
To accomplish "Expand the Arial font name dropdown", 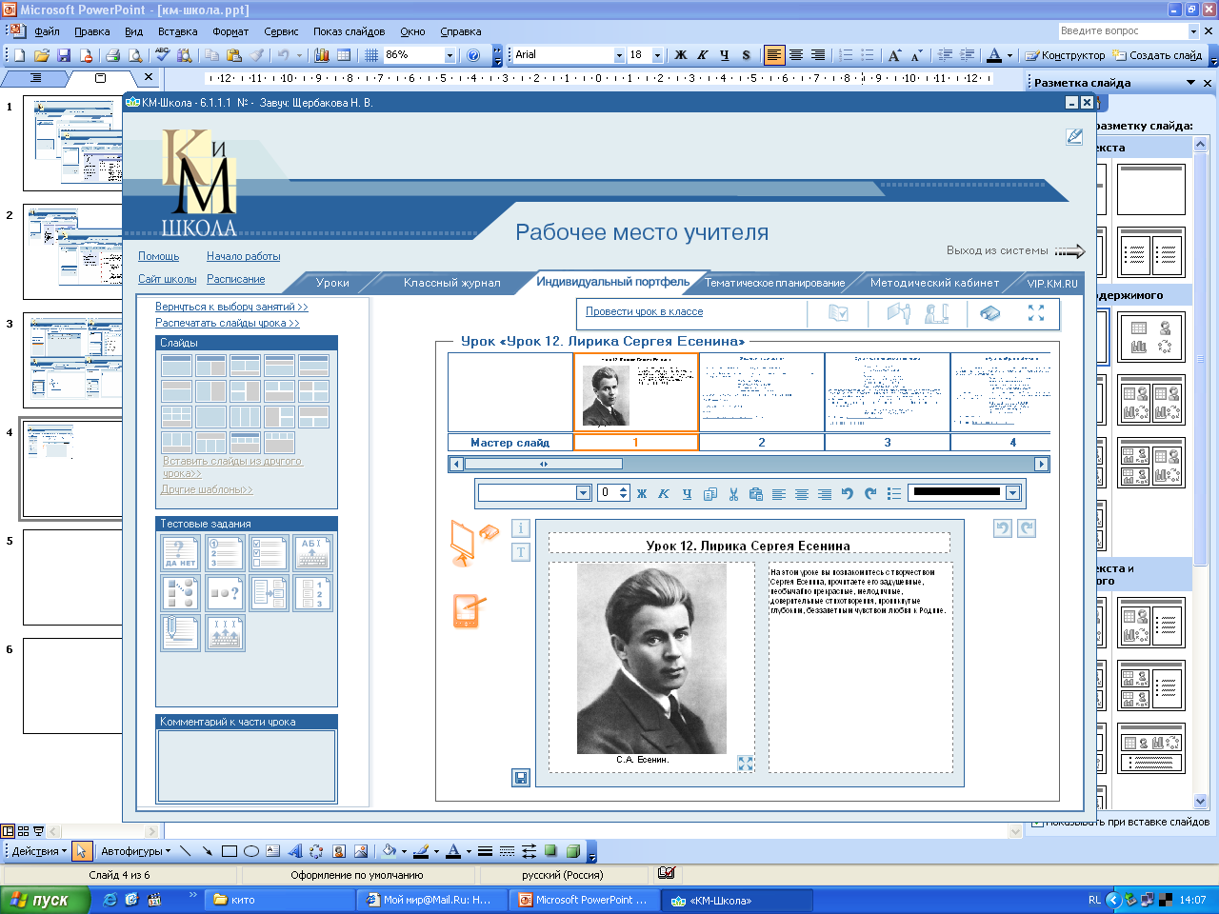I will point(619,55).
